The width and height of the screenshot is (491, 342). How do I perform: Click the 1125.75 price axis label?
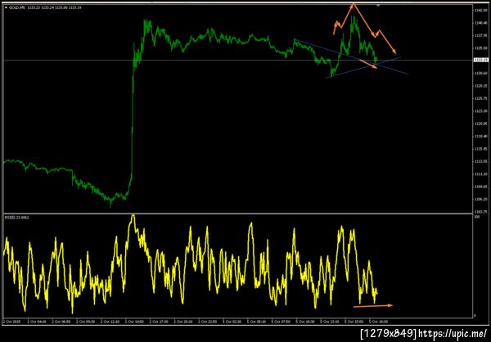coord(482,98)
